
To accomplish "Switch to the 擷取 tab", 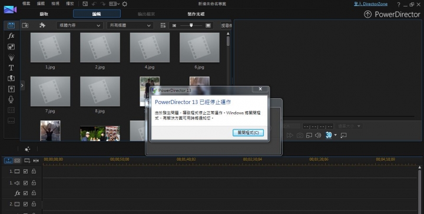I will tap(44, 14).
